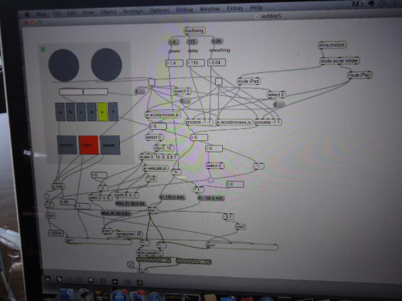Image resolution: width=402 pixels, height=301 pixels.
Task: Select the loadbang object
Action: click(195, 31)
